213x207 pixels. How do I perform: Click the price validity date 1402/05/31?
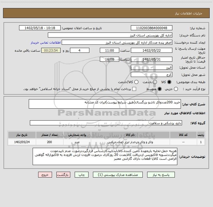tap(152, 59)
